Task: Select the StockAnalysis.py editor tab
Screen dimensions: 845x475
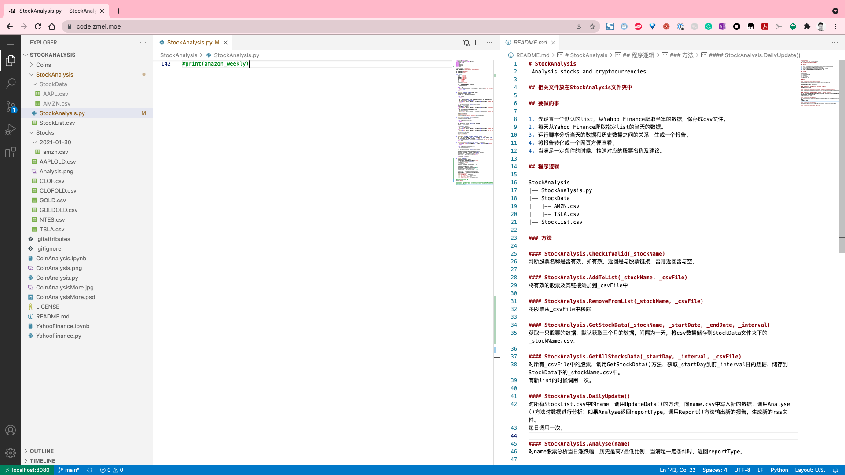Action: coord(189,43)
